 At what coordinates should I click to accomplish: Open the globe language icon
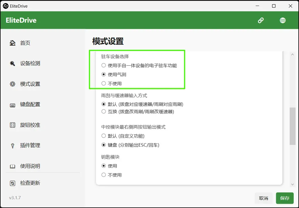pos(283,20)
